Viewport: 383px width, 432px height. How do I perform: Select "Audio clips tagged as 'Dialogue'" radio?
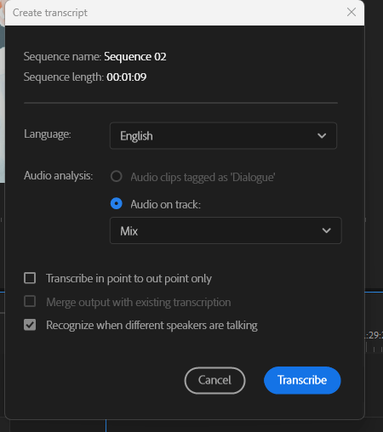coord(117,176)
